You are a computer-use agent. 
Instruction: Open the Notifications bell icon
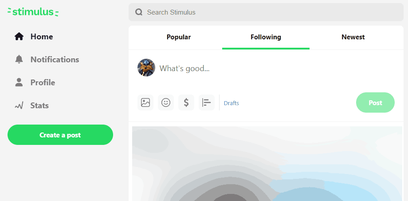[x=19, y=59]
